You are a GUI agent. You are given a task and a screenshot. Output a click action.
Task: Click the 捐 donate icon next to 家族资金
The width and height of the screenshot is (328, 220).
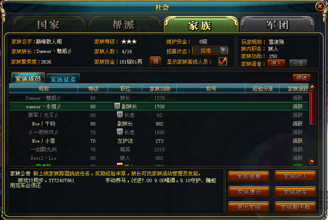click(x=155, y=61)
